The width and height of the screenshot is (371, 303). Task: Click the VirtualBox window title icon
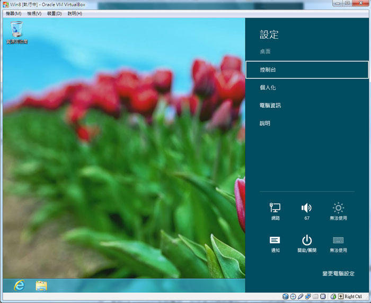[x=6, y=4]
